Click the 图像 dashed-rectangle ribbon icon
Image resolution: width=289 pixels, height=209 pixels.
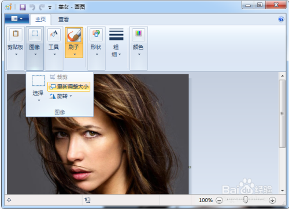(35, 34)
